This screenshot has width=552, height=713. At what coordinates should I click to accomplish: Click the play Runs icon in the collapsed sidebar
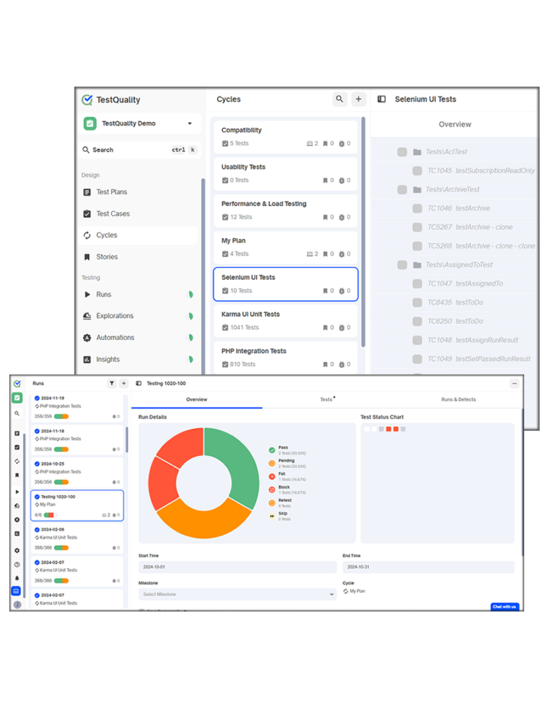click(17, 492)
